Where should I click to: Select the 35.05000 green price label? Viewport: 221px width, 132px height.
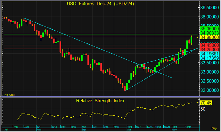point(209,29)
